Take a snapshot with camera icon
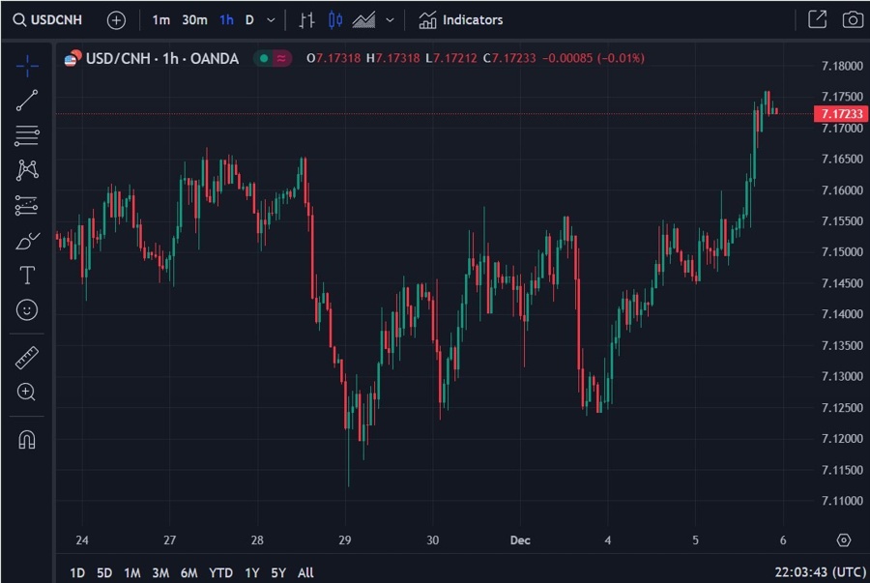 [853, 20]
